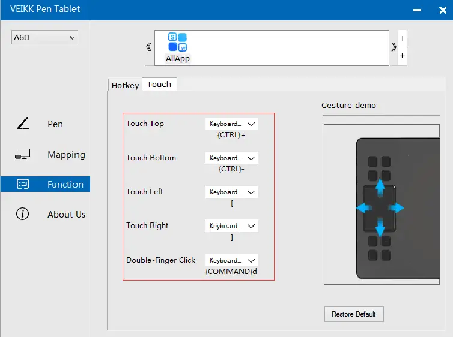Click the Mapping monitor icon
This screenshot has width=453, height=337.
23,155
